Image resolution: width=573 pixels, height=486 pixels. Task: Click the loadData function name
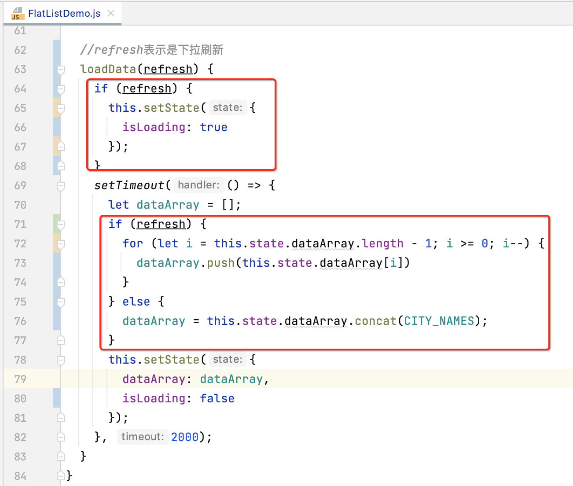[x=108, y=69]
